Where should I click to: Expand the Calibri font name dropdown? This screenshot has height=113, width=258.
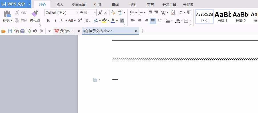[x=77, y=13]
